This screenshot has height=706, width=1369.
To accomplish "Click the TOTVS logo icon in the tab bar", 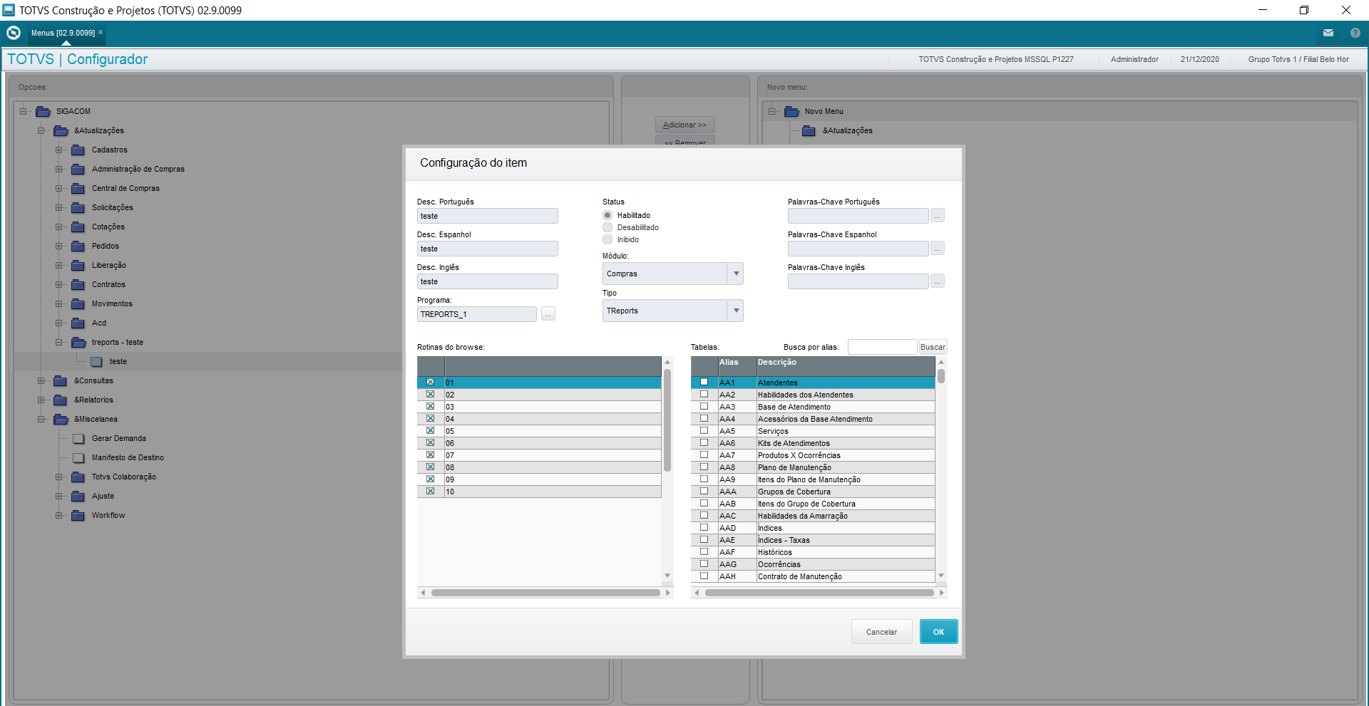I will (x=14, y=33).
